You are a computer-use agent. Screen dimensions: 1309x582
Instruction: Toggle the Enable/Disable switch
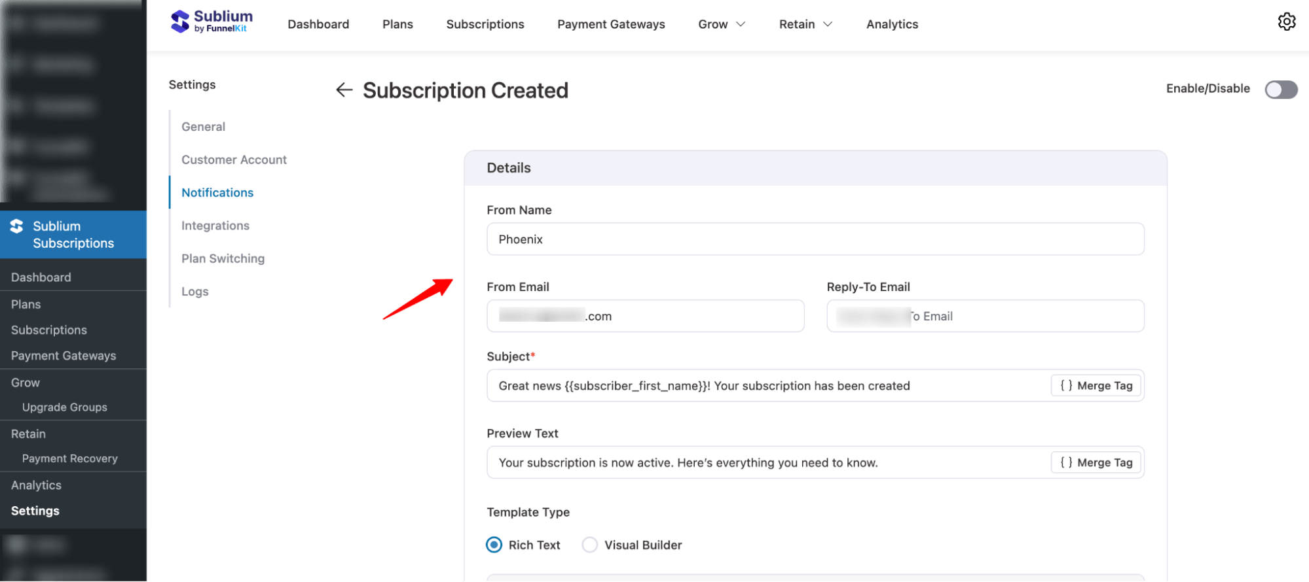tap(1281, 90)
